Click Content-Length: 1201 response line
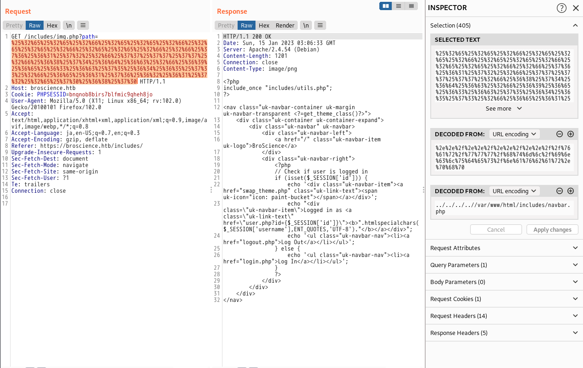This screenshot has width=583, height=368. pyautogui.click(x=255, y=56)
